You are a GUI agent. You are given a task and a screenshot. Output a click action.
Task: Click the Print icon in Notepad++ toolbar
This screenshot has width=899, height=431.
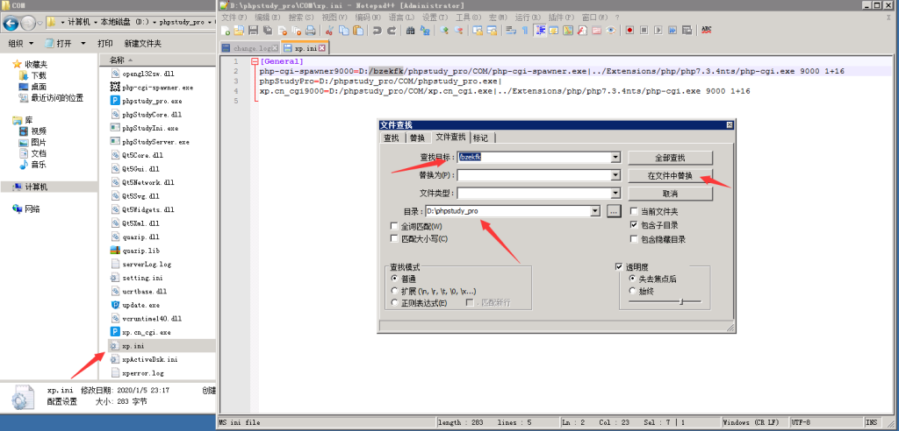click(309, 31)
